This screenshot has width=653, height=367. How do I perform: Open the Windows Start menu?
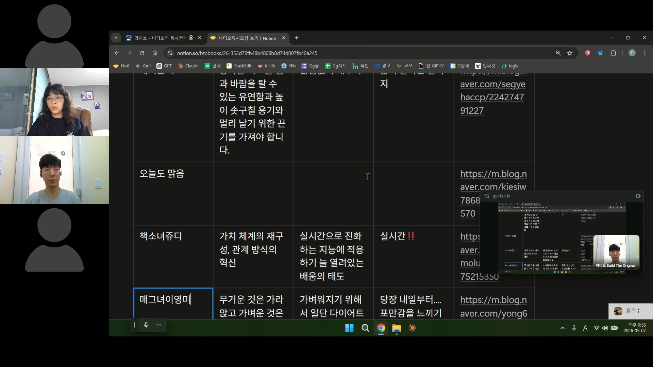pyautogui.click(x=349, y=328)
